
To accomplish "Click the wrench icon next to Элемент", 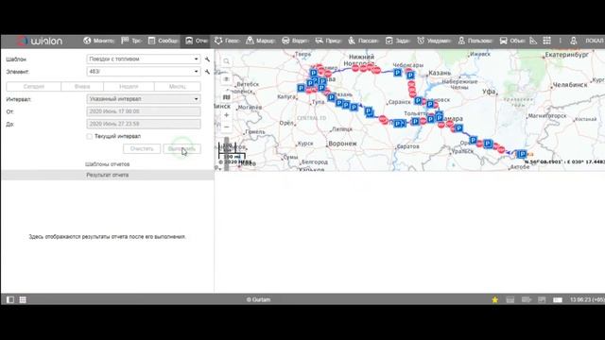I will click(x=207, y=72).
